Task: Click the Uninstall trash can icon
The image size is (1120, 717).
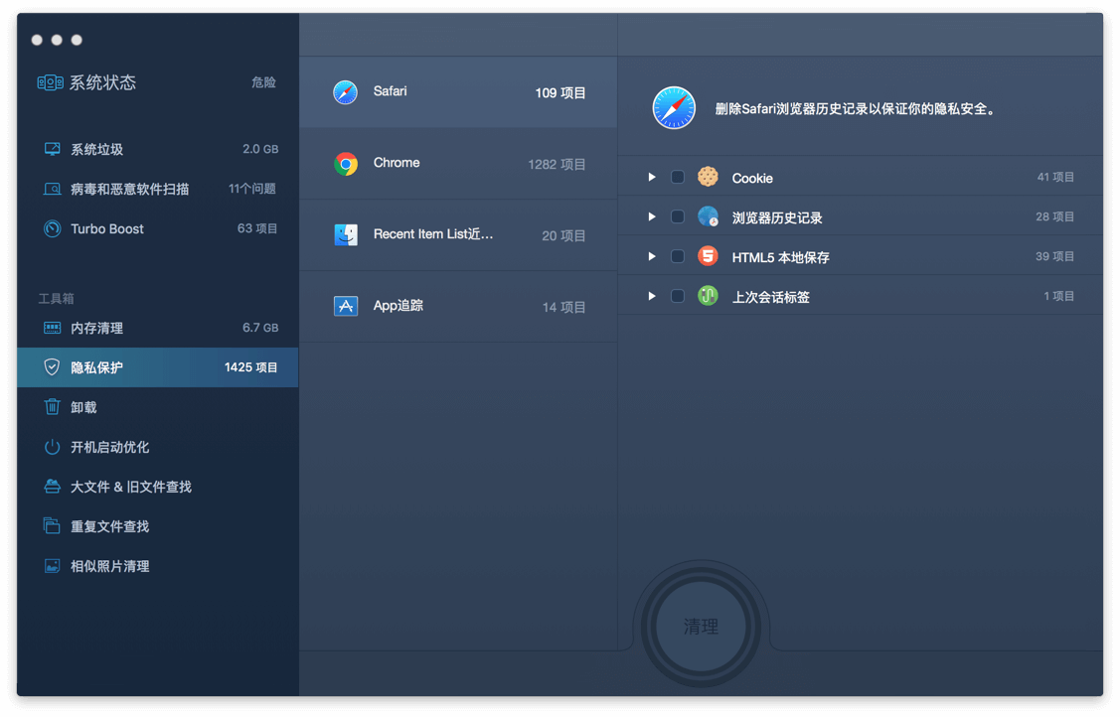Action: coord(53,407)
